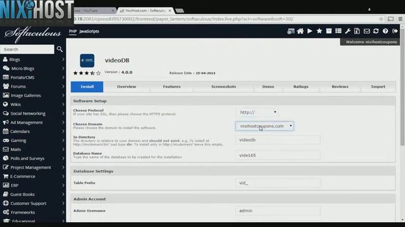This screenshot has height=227, width=405.
Task: Expand the Portals/CMS category
Action: pos(33,78)
